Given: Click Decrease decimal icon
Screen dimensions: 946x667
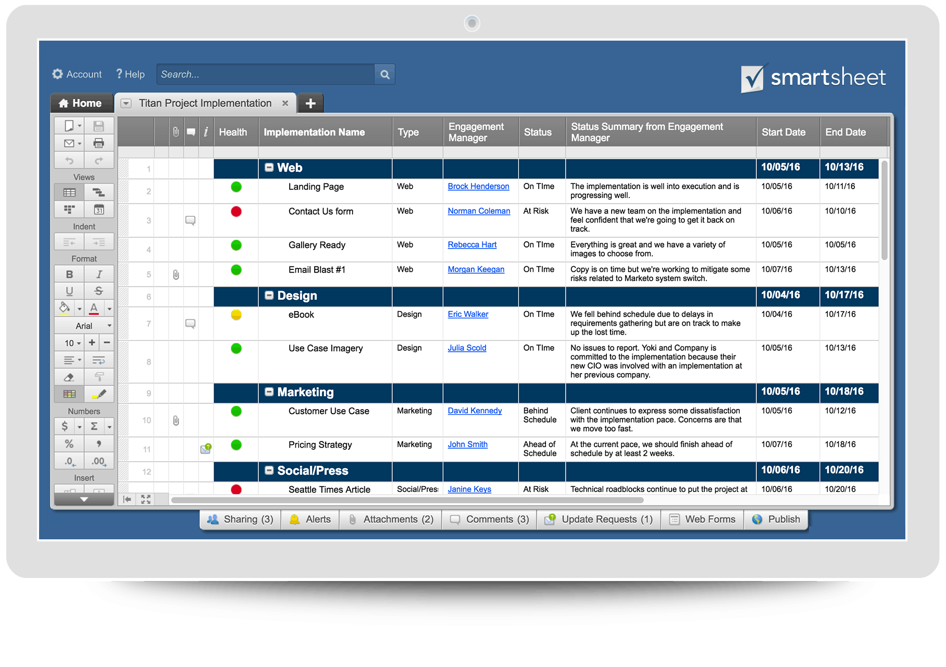Looking at the screenshot, I should click(x=69, y=461).
